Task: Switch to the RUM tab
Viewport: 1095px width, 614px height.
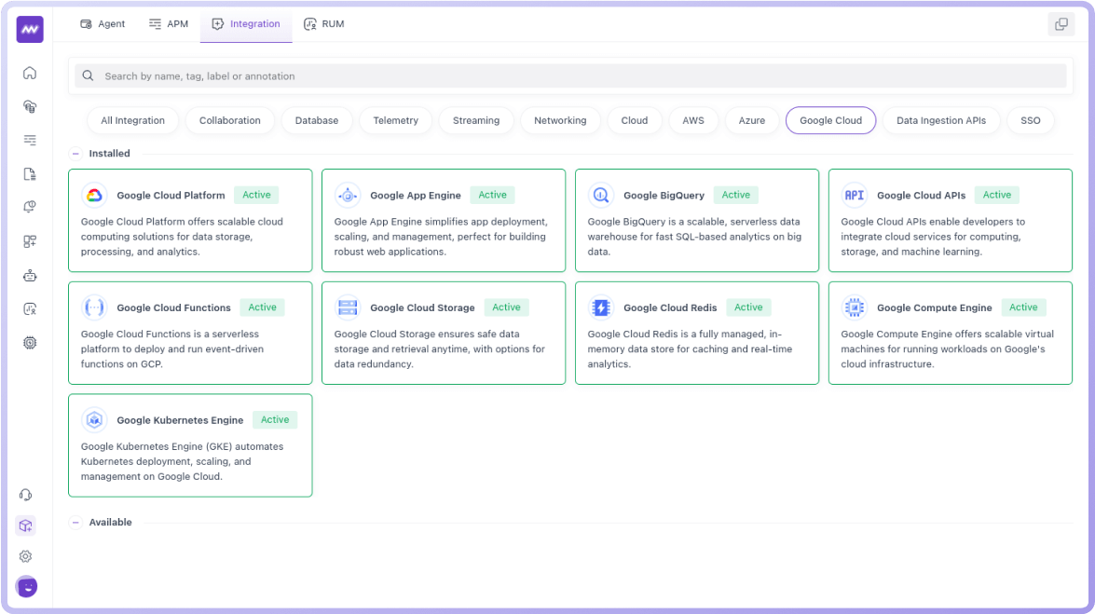Action: pyautogui.click(x=324, y=23)
